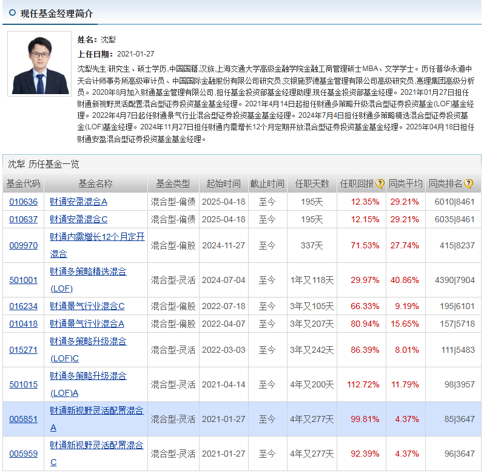This screenshot has height=473, width=484.
Task: Open 财通新视野灵活配置混合C fund link
Action: click(x=96, y=454)
